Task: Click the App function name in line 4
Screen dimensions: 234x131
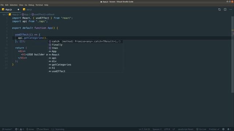Action: tap(50, 28)
